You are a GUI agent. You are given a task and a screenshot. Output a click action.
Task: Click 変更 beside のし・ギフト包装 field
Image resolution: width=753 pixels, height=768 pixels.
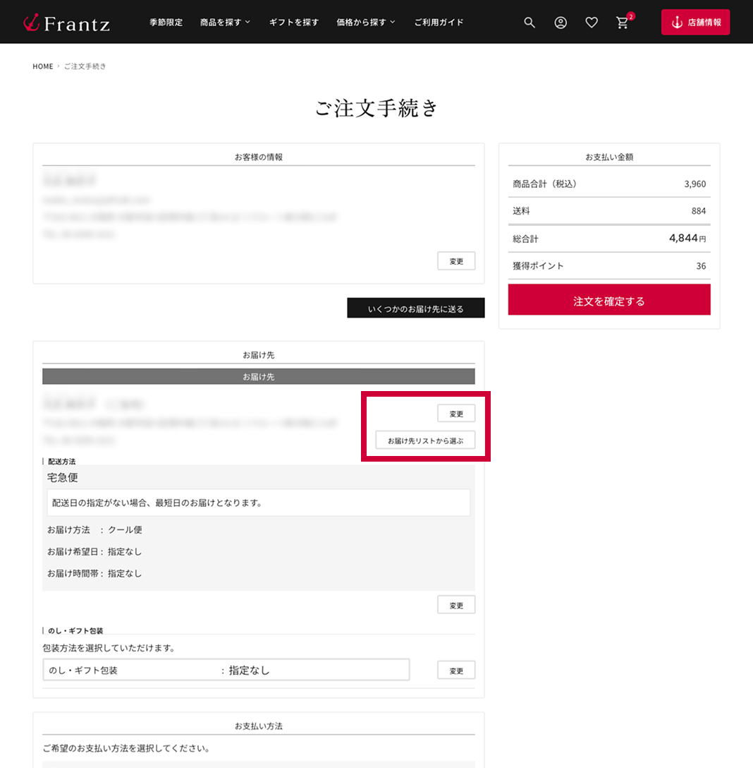tap(456, 671)
